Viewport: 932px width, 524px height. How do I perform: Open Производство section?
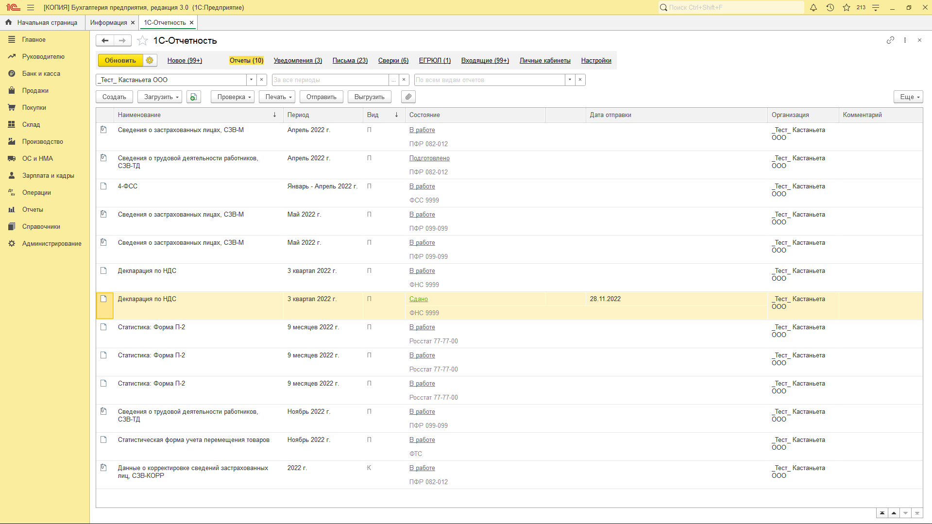pyautogui.click(x=43, y=142)
